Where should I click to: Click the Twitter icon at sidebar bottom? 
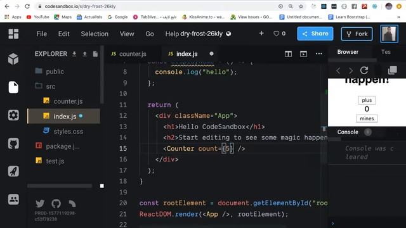pyautogui.click(x=40, y=204)
